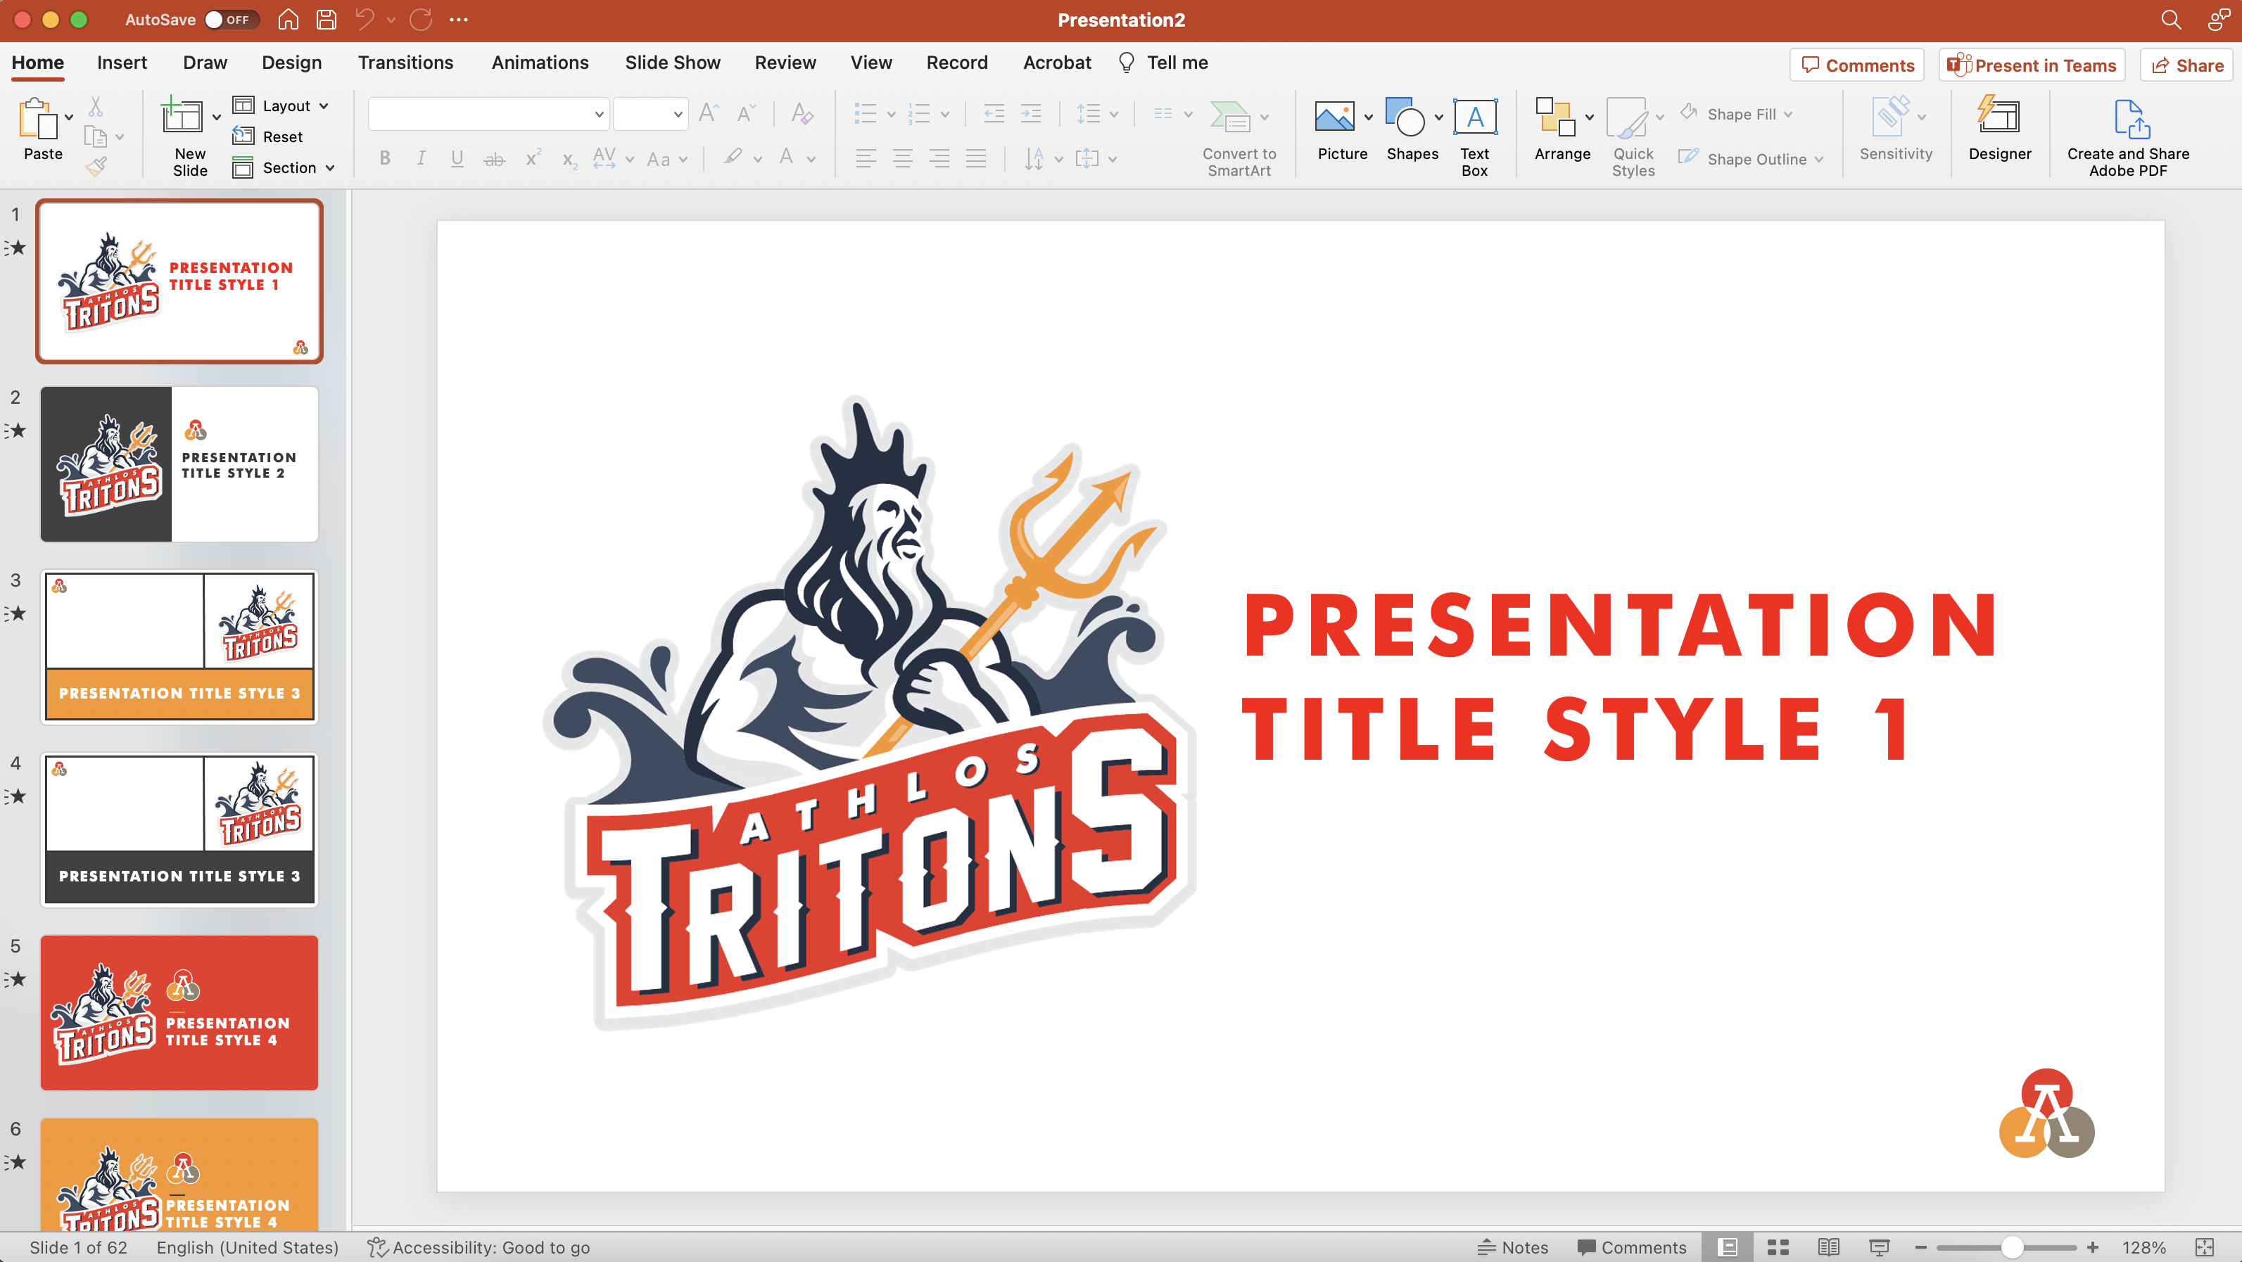This screenshot has height=1262, width=2242.
Task: Click Fit Slide to Window icon
Action: click(2205, 1247)
